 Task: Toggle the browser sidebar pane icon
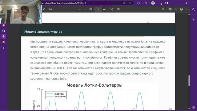point(167,3)
